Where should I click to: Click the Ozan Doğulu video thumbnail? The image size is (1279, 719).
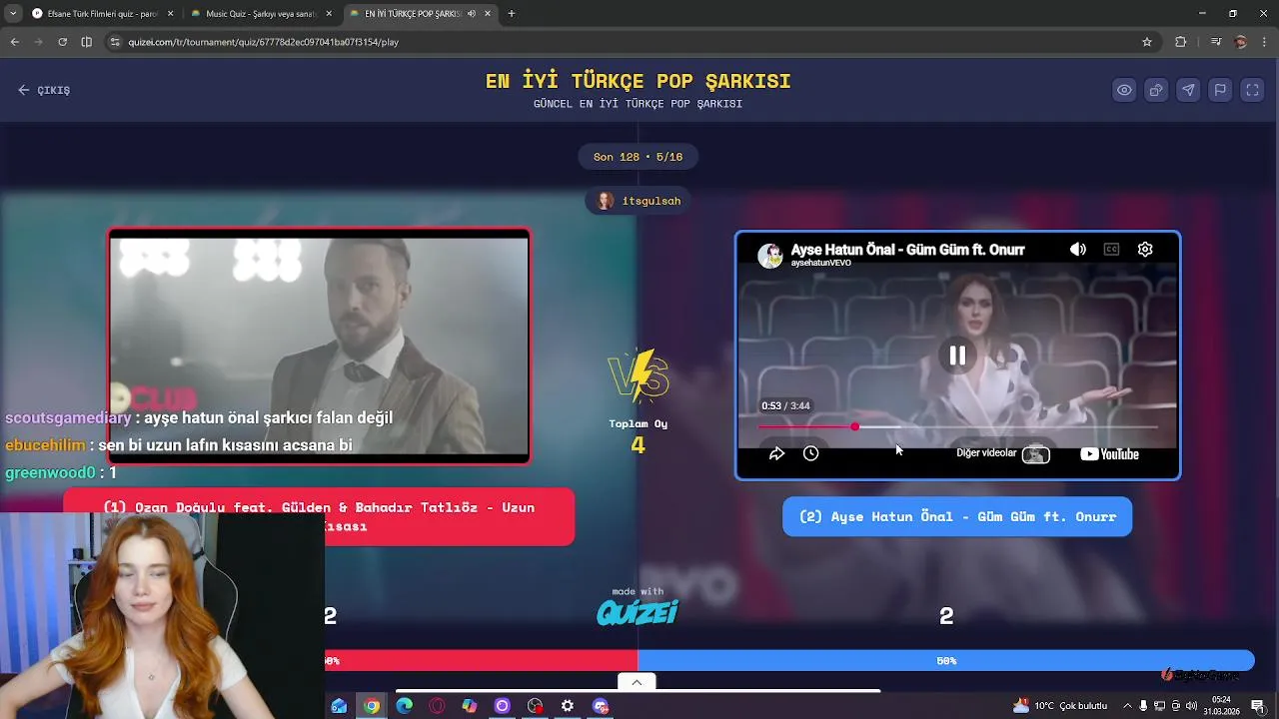click(319, 347)
